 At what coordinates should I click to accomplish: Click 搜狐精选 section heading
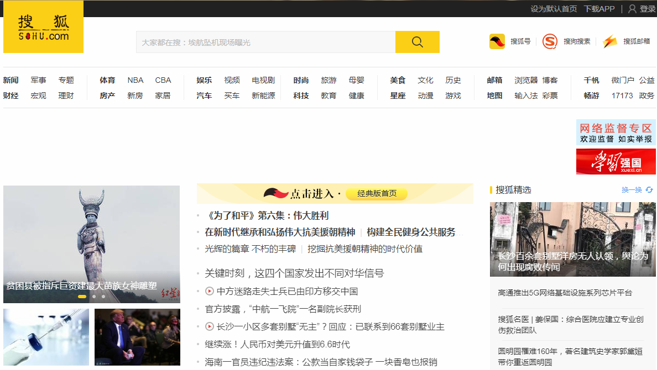coord(513,190)
